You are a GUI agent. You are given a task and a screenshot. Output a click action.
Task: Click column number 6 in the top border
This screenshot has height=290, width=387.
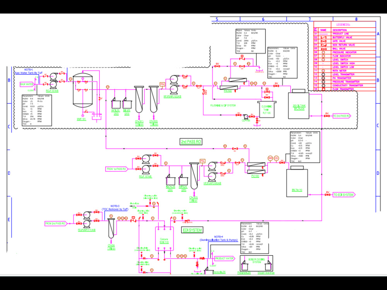[263, 19]
